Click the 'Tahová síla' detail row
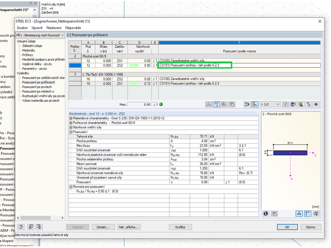This screenshot has width=331, height=248. pos(163,137)
